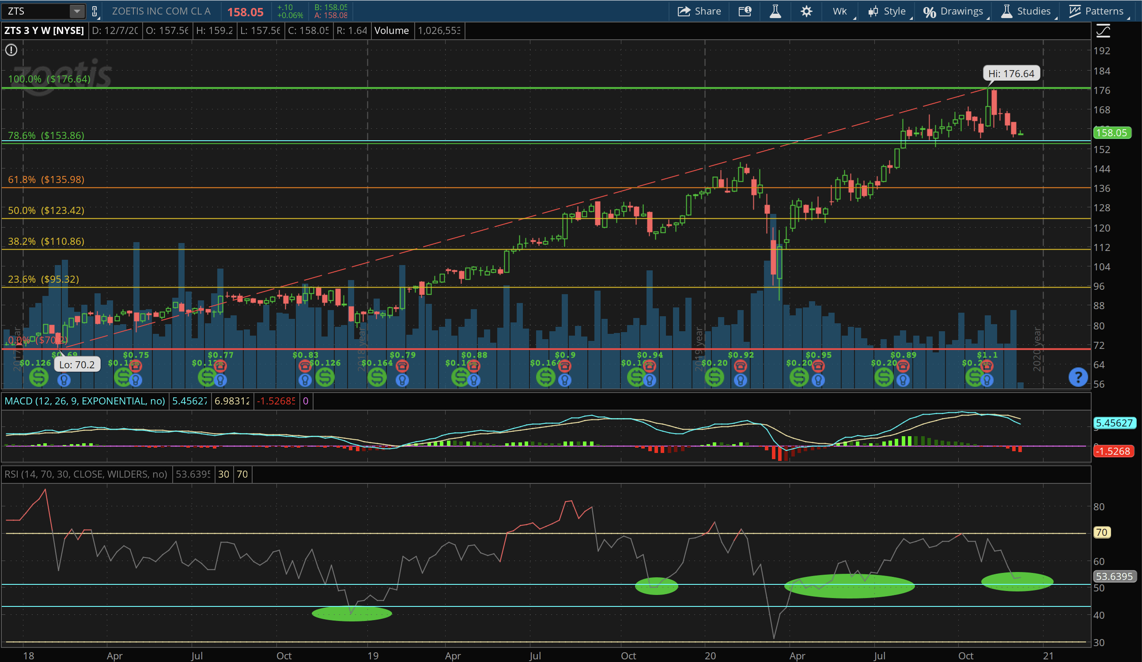Viewport: 1142px width, 662px height.
Task: Click the light bulb icon under $0.79
Action: (x=402, y=380)
